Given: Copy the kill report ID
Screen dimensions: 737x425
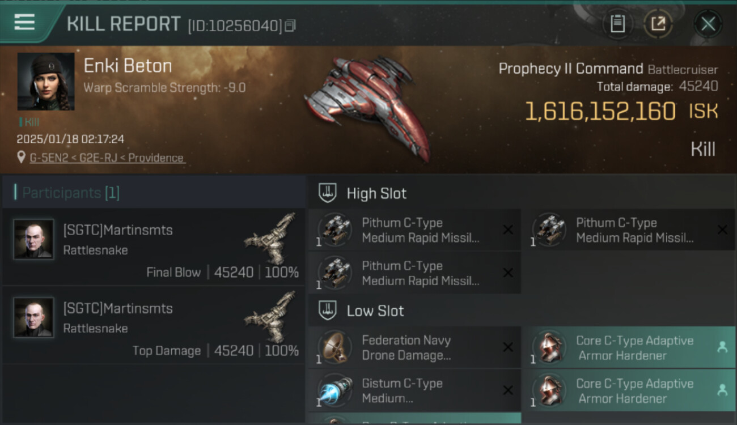Looking at the screenshot, I should 290,25.
